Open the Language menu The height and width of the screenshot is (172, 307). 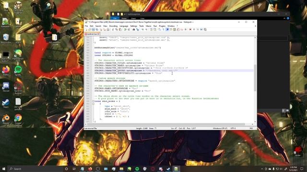point(124,26)
